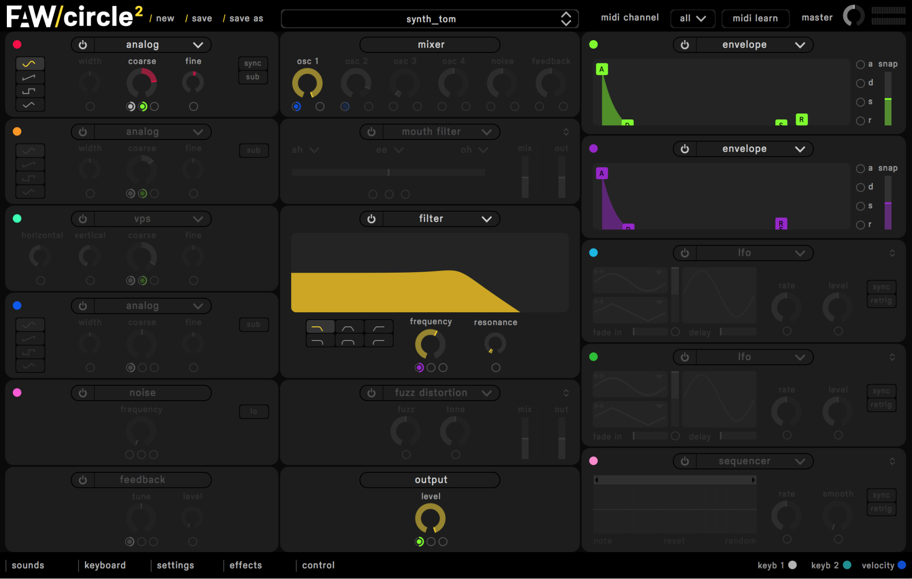This screenshot has height=579, width=912.
Task: Open mouth filter type dropdown
Action: click(487, 132)
